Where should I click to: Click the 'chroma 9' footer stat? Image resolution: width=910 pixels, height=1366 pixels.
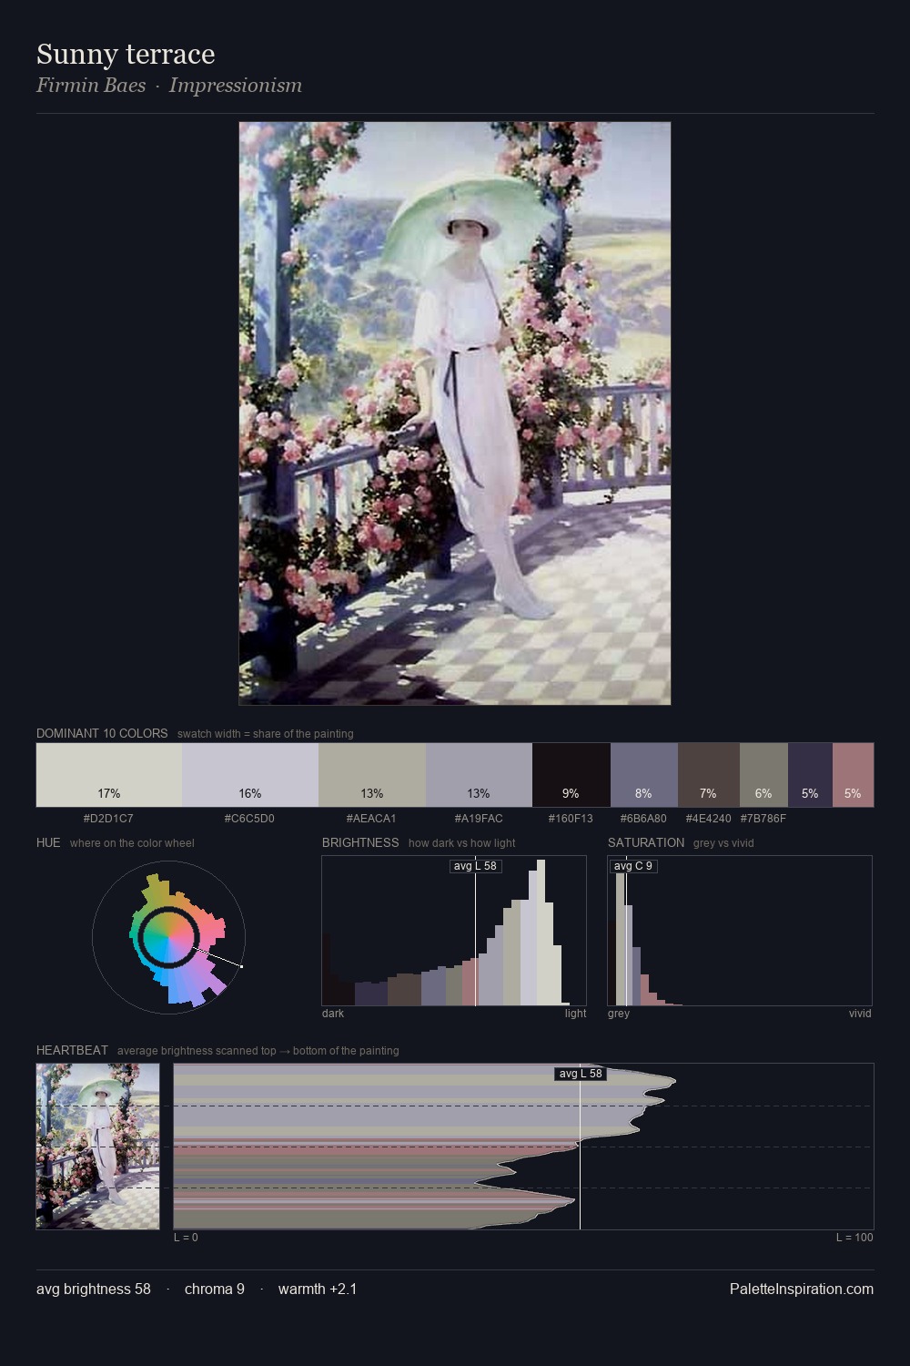pyautogui.click(x=215, y=1289)
